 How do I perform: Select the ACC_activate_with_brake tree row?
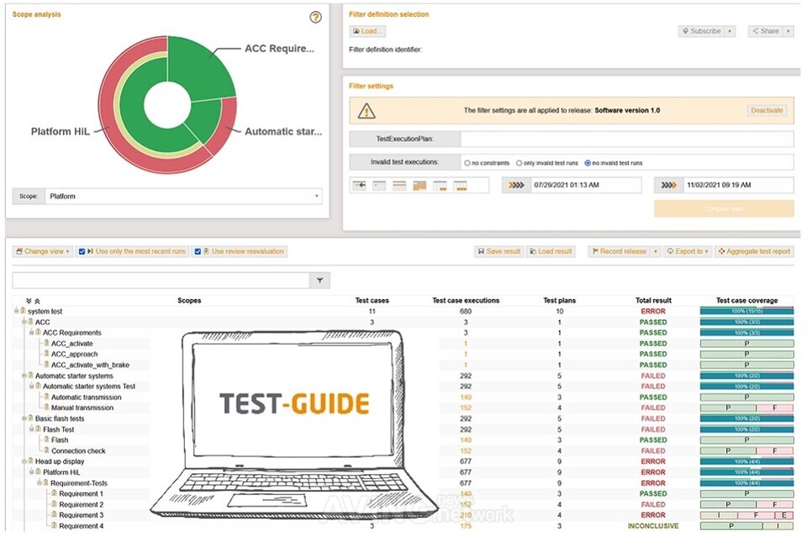point(90,365)
